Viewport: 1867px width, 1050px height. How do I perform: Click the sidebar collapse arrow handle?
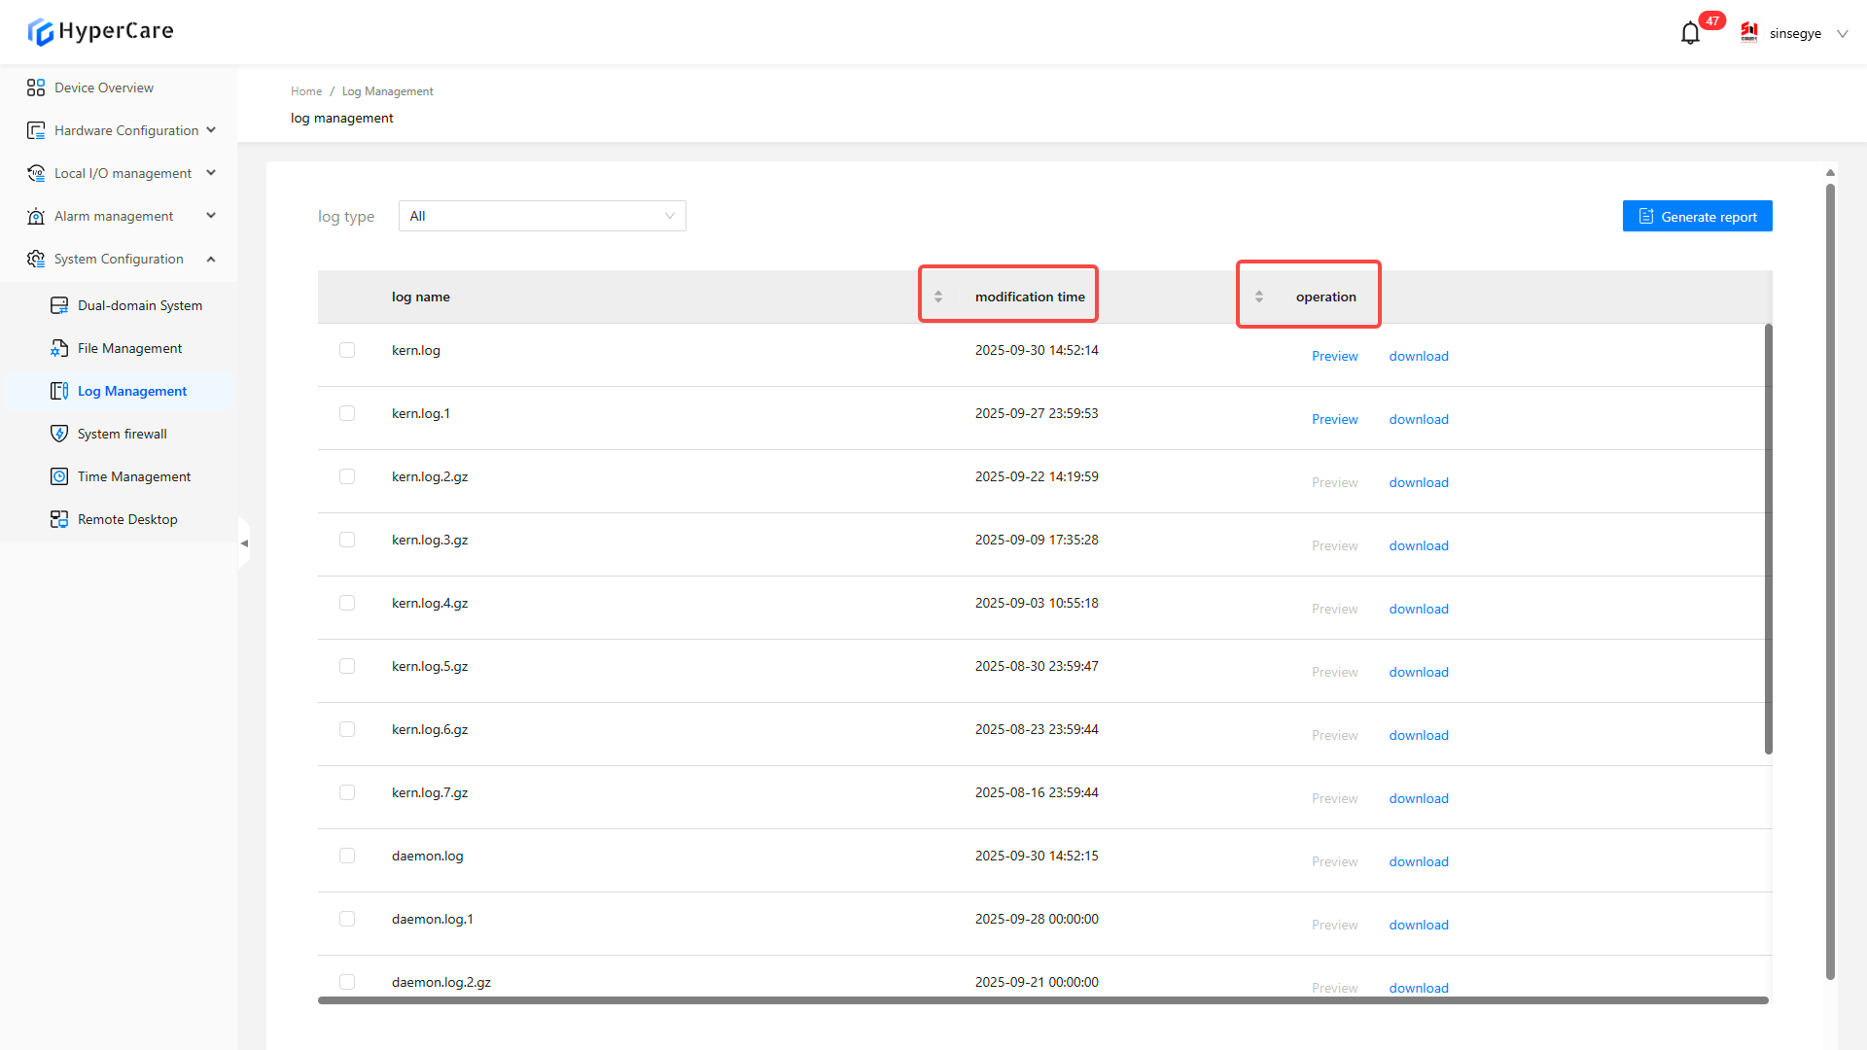[x=244, y=543]
